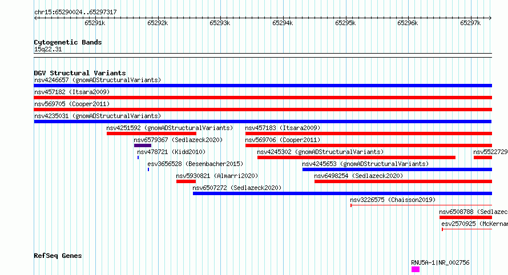Select the long blue bar under nsv6507272
508x275 pixels.
(x=342, y=193)
